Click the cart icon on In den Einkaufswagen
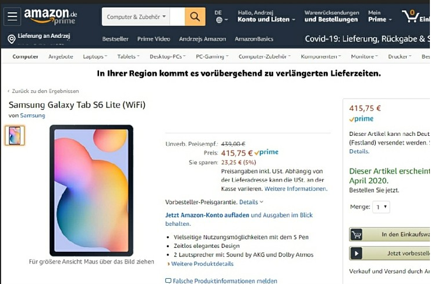Screen dimensions: 434x284 coord(356,234)
